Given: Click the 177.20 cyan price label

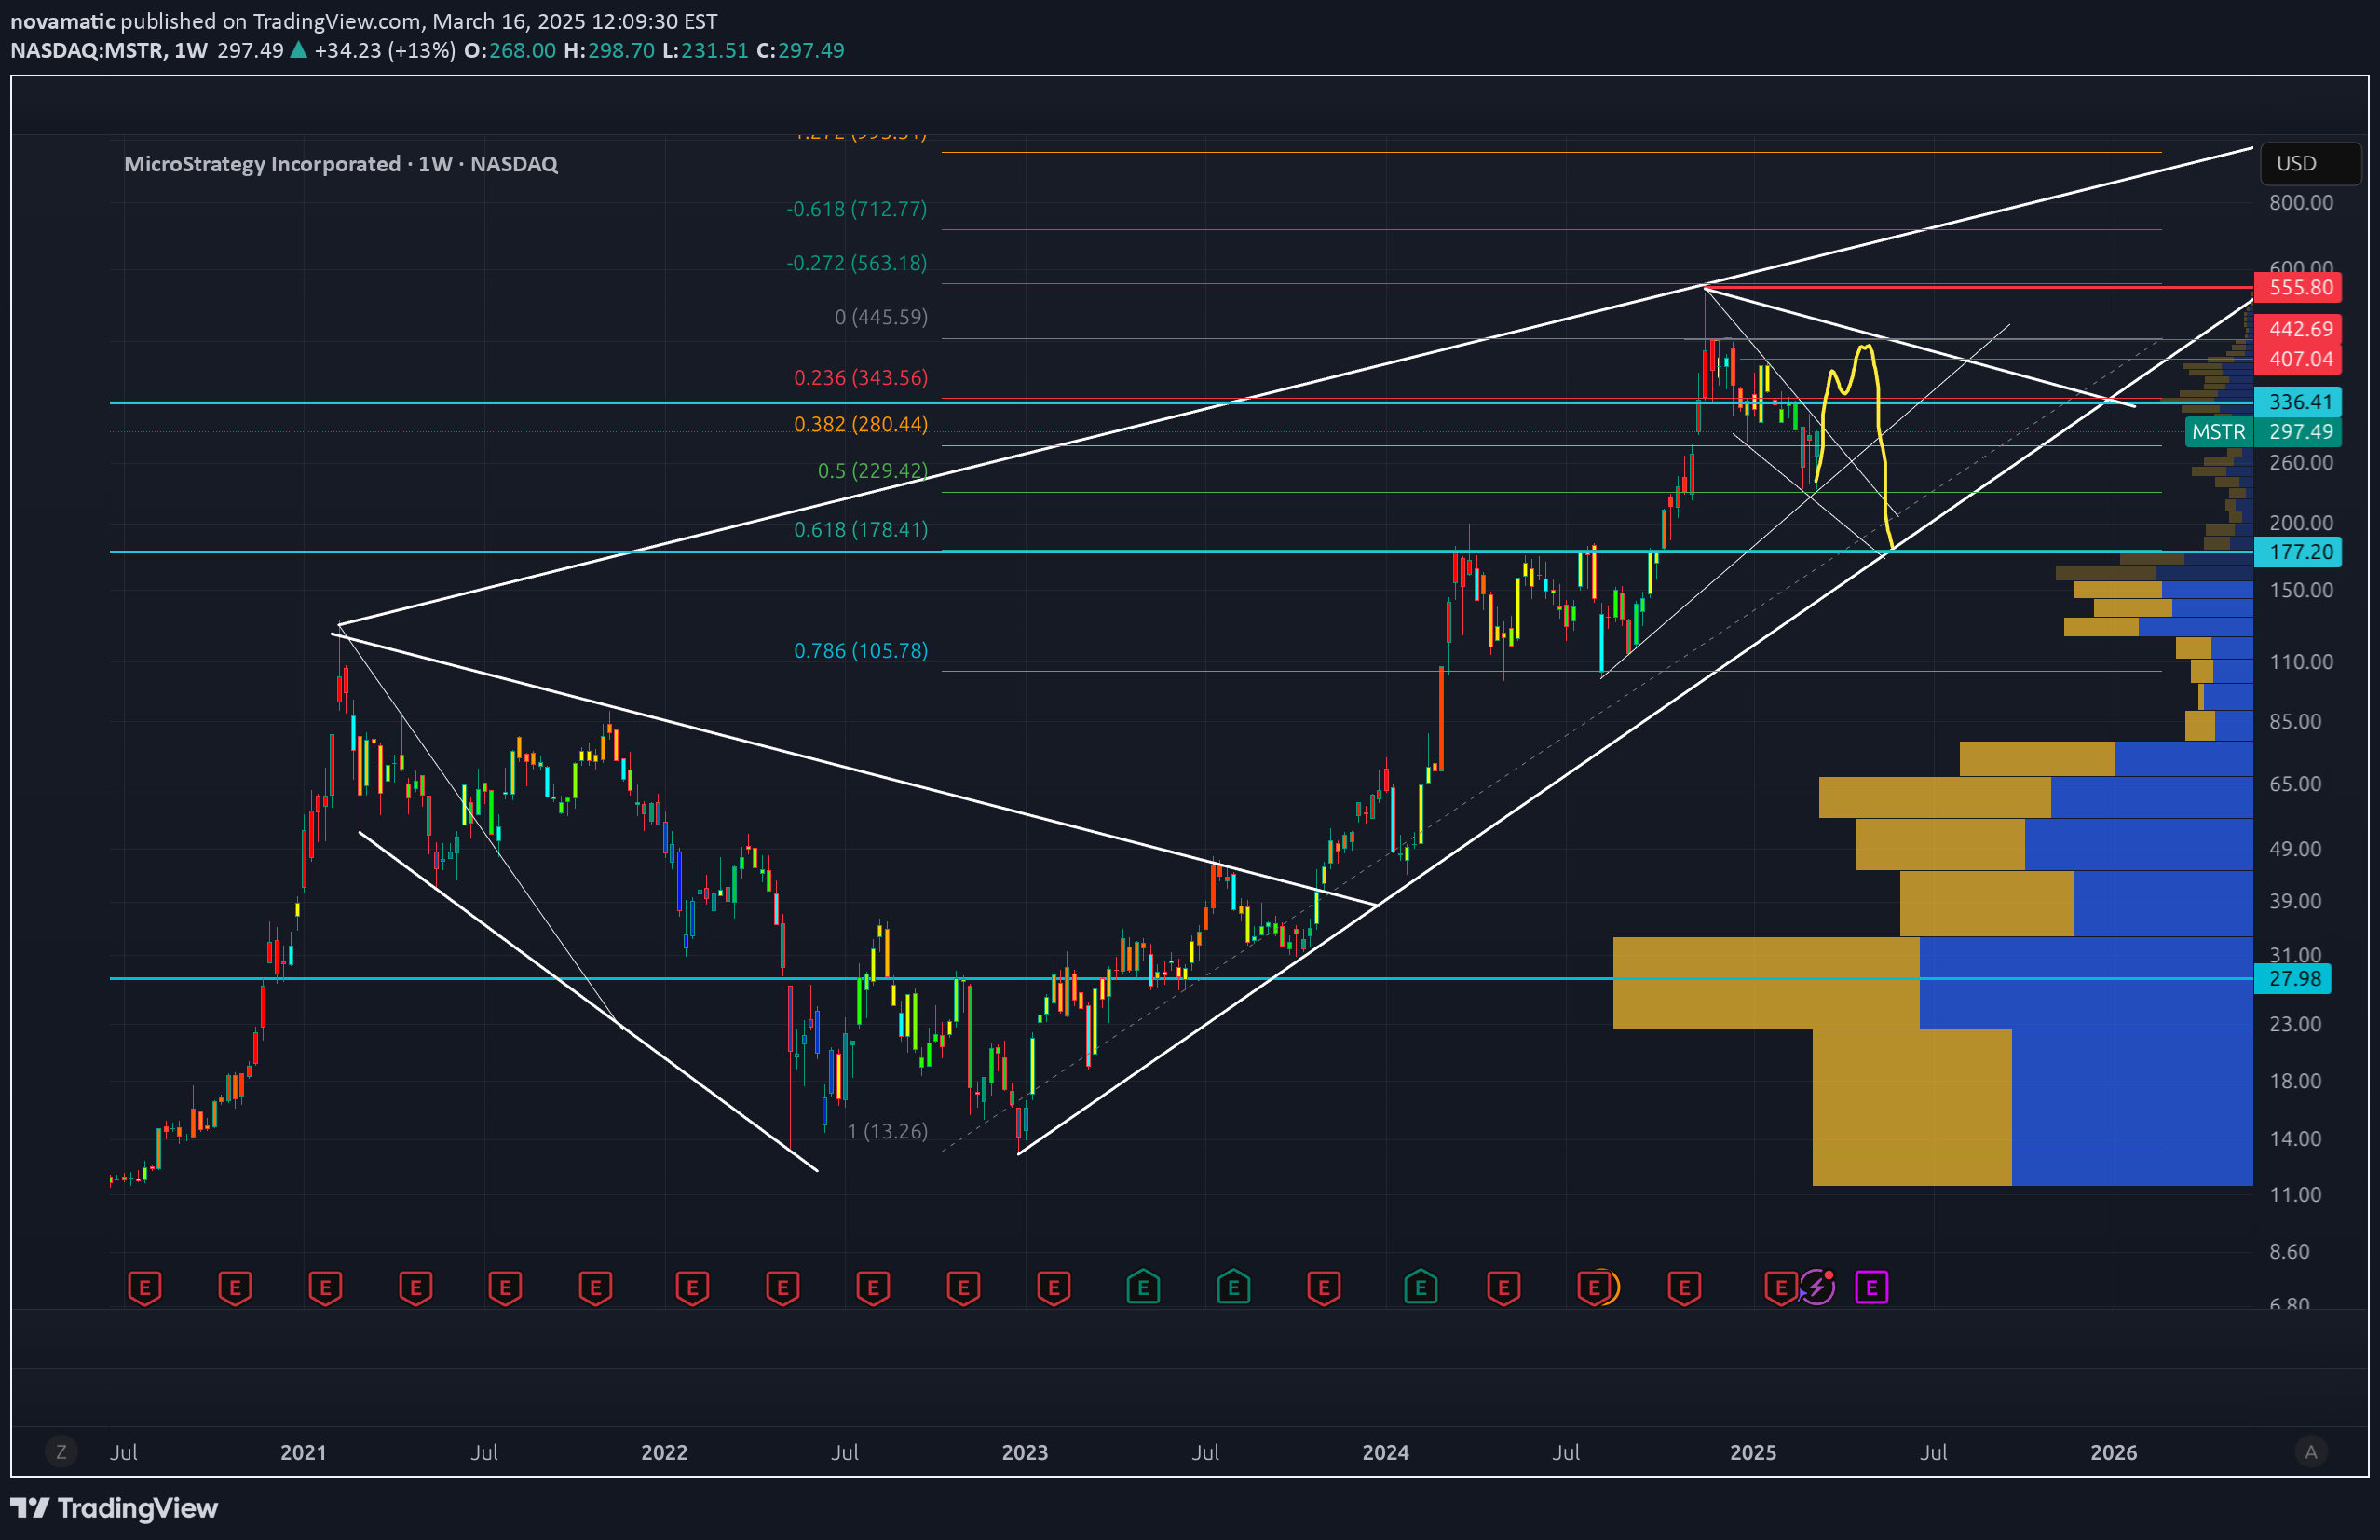Looking at the screenshot, I should click(2298, 552).
